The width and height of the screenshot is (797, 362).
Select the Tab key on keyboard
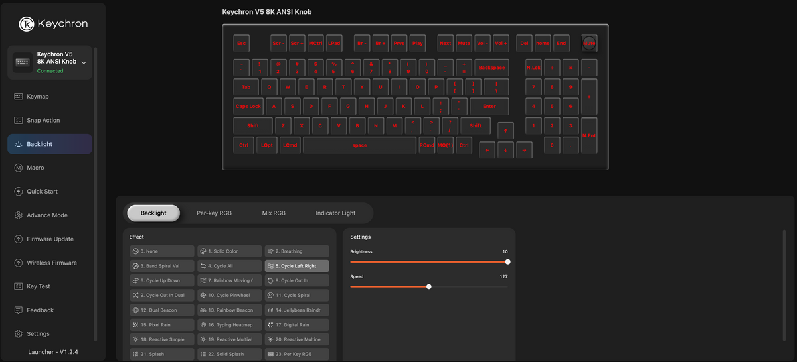(246, 87)
